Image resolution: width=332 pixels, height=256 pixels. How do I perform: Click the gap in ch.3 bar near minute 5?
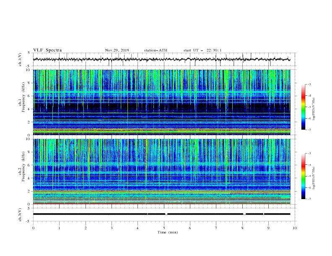(x=166, y=214)
